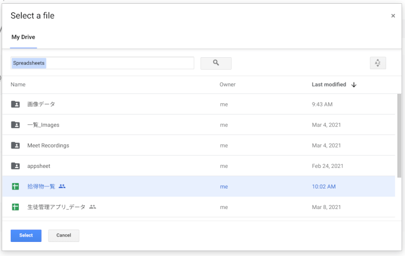Screen dimensions: 405x256
Task: Click the 拾得物一覧 spreadsheet icon
Action: click(16, 186)
